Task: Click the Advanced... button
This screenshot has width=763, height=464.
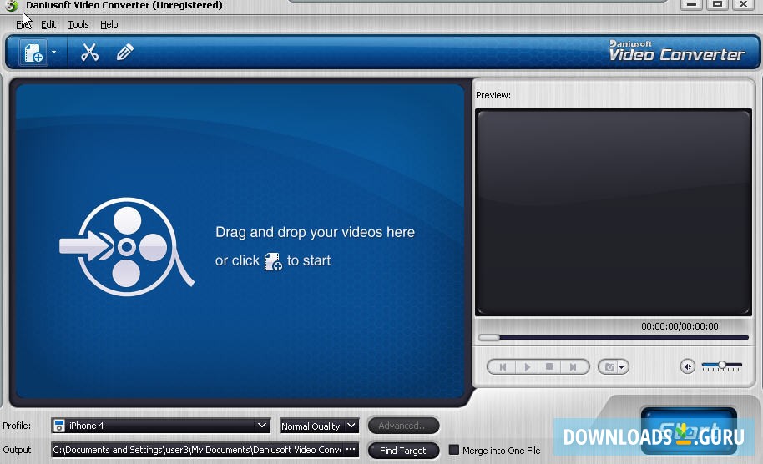Action: (x=403, y=426)
